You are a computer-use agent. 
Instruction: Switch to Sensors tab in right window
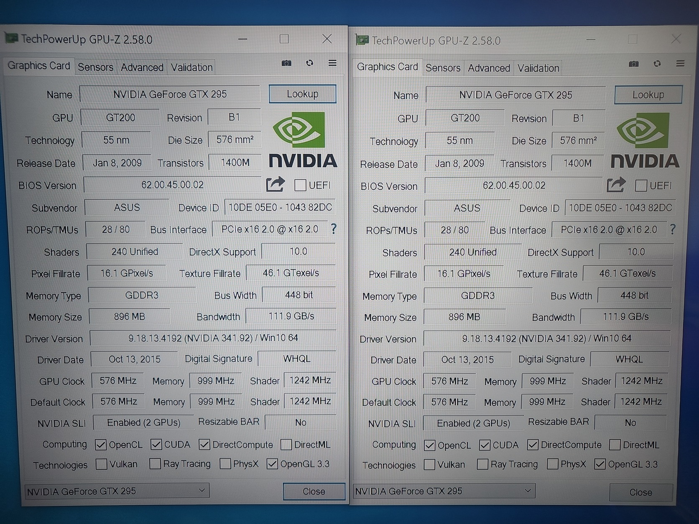point(443,68)
